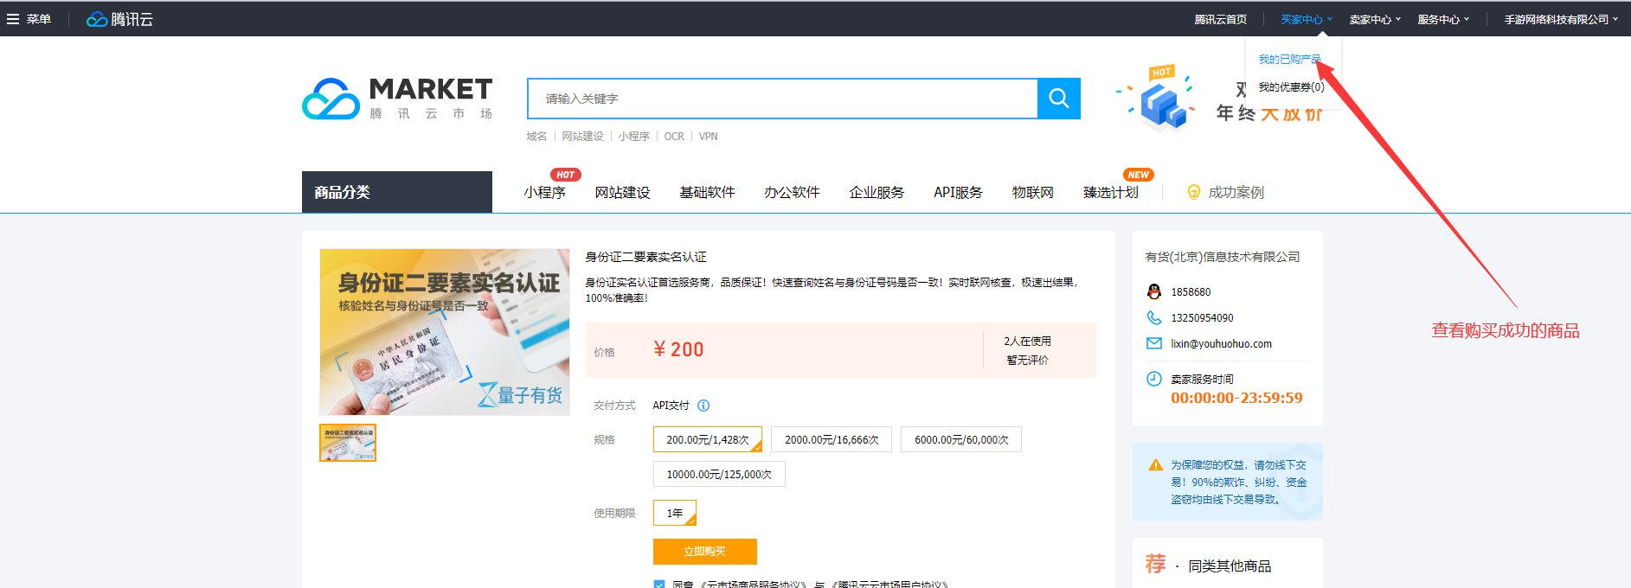Focus the 请输入关键字 search field
1631x588 pixels.
tap(782, 99)
